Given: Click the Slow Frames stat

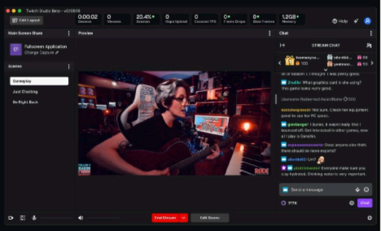Looking at the screenshot, I should [264, 19].
